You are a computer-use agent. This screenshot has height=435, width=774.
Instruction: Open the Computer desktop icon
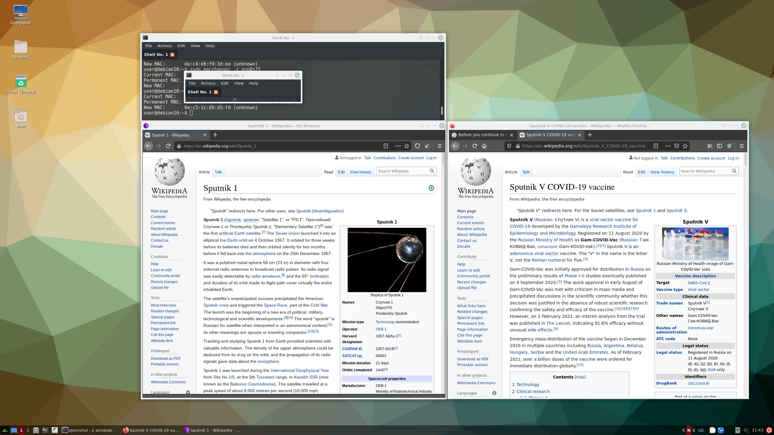pos(21,15)
